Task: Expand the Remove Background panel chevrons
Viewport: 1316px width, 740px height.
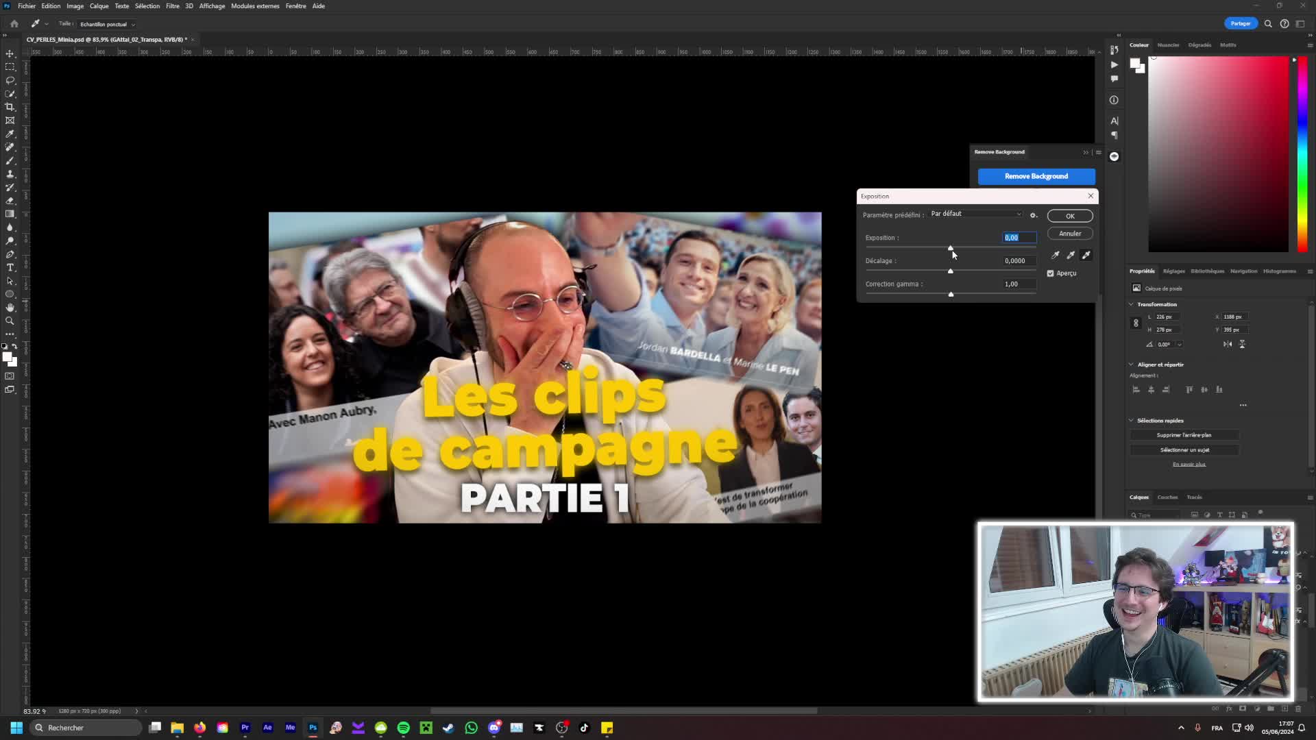Action: point(1086,152)
